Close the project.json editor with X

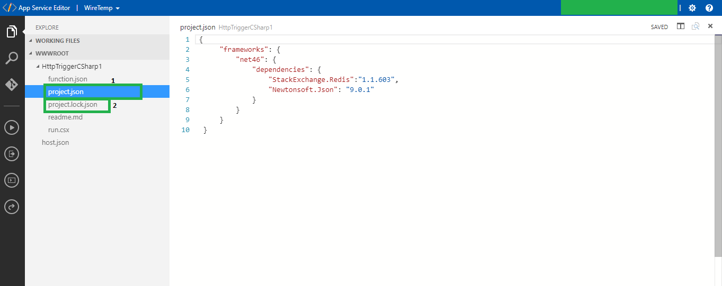coord(710,26)
